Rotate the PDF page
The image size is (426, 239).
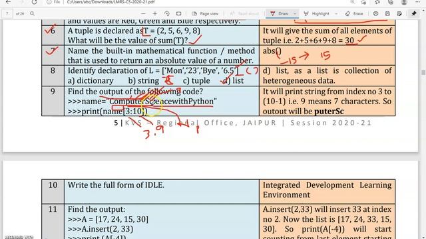pos(167,13)
